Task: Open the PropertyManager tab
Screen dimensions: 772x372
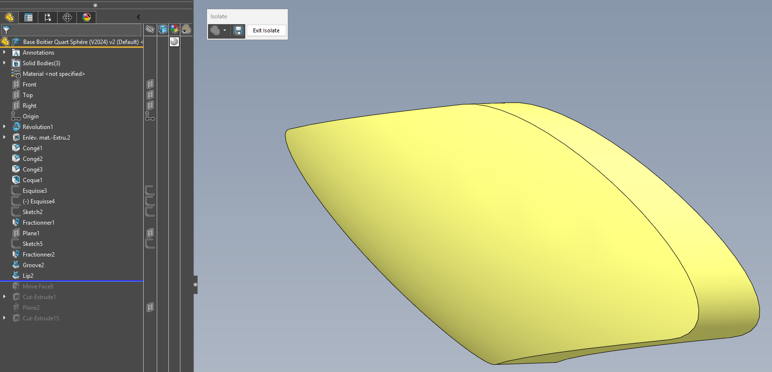Action: tap(29, 17)
